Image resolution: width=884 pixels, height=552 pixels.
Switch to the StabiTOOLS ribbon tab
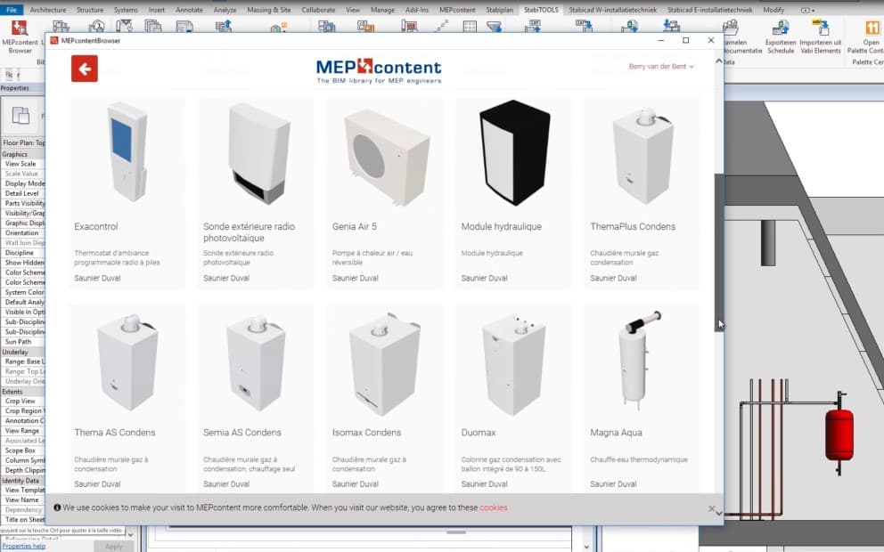(542, 10)
